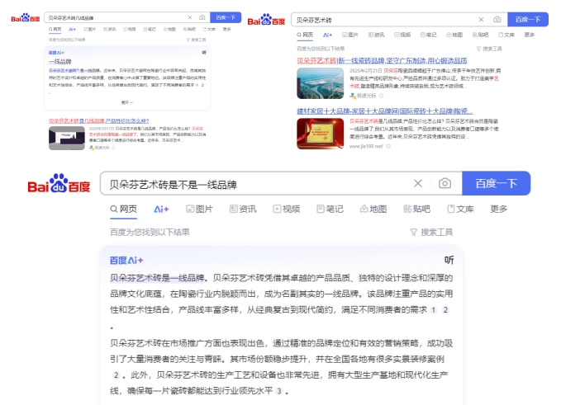561x405 pixels.
Task: Click highlighted text 贝朵芬艺术砖是一线品牌 in bottom answer
Action: pyautogui.click(x=157, y=278)
